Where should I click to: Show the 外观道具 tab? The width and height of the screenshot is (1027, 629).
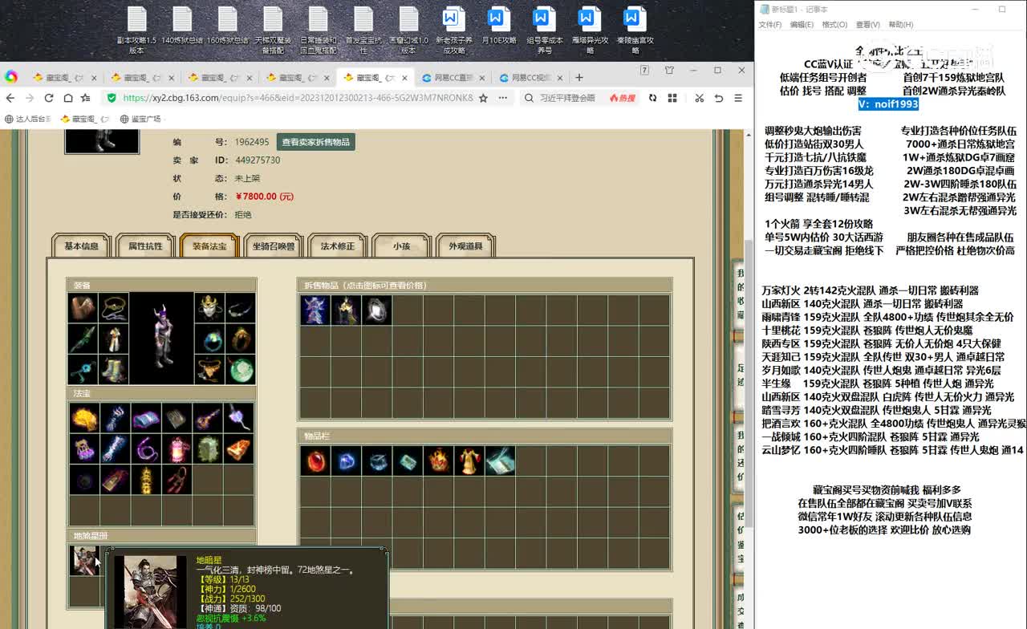465,246
